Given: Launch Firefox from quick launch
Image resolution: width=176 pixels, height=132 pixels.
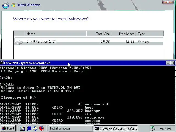Looking at the screenshot, I should tap(42, 128).
